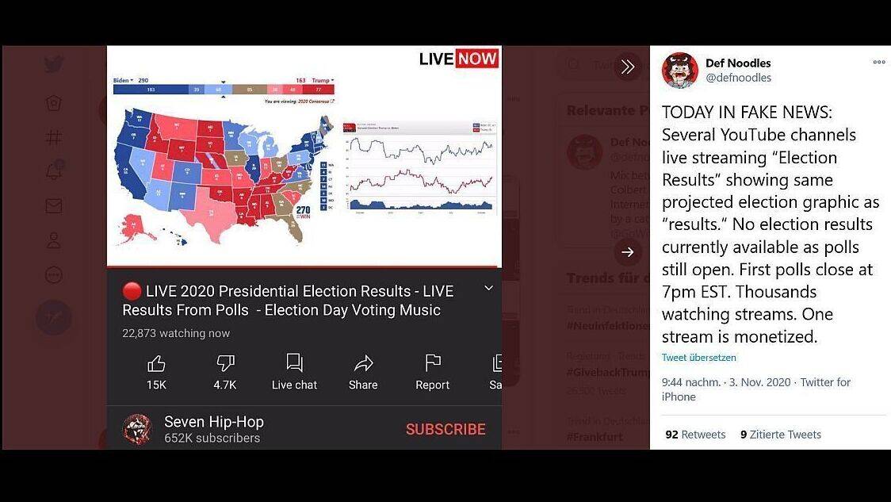Open the 92 Retweets list
Image resolution: width=891 pixels, height=502 pixels.
pos(695,435)
